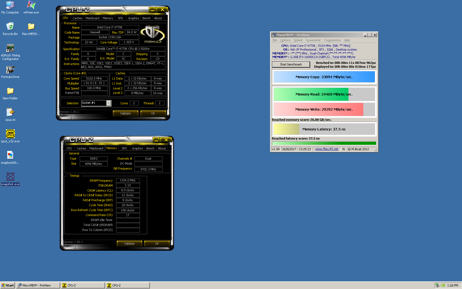Click the NVIDIA tray icon
The image size is (462, 289).
point(442,285)
